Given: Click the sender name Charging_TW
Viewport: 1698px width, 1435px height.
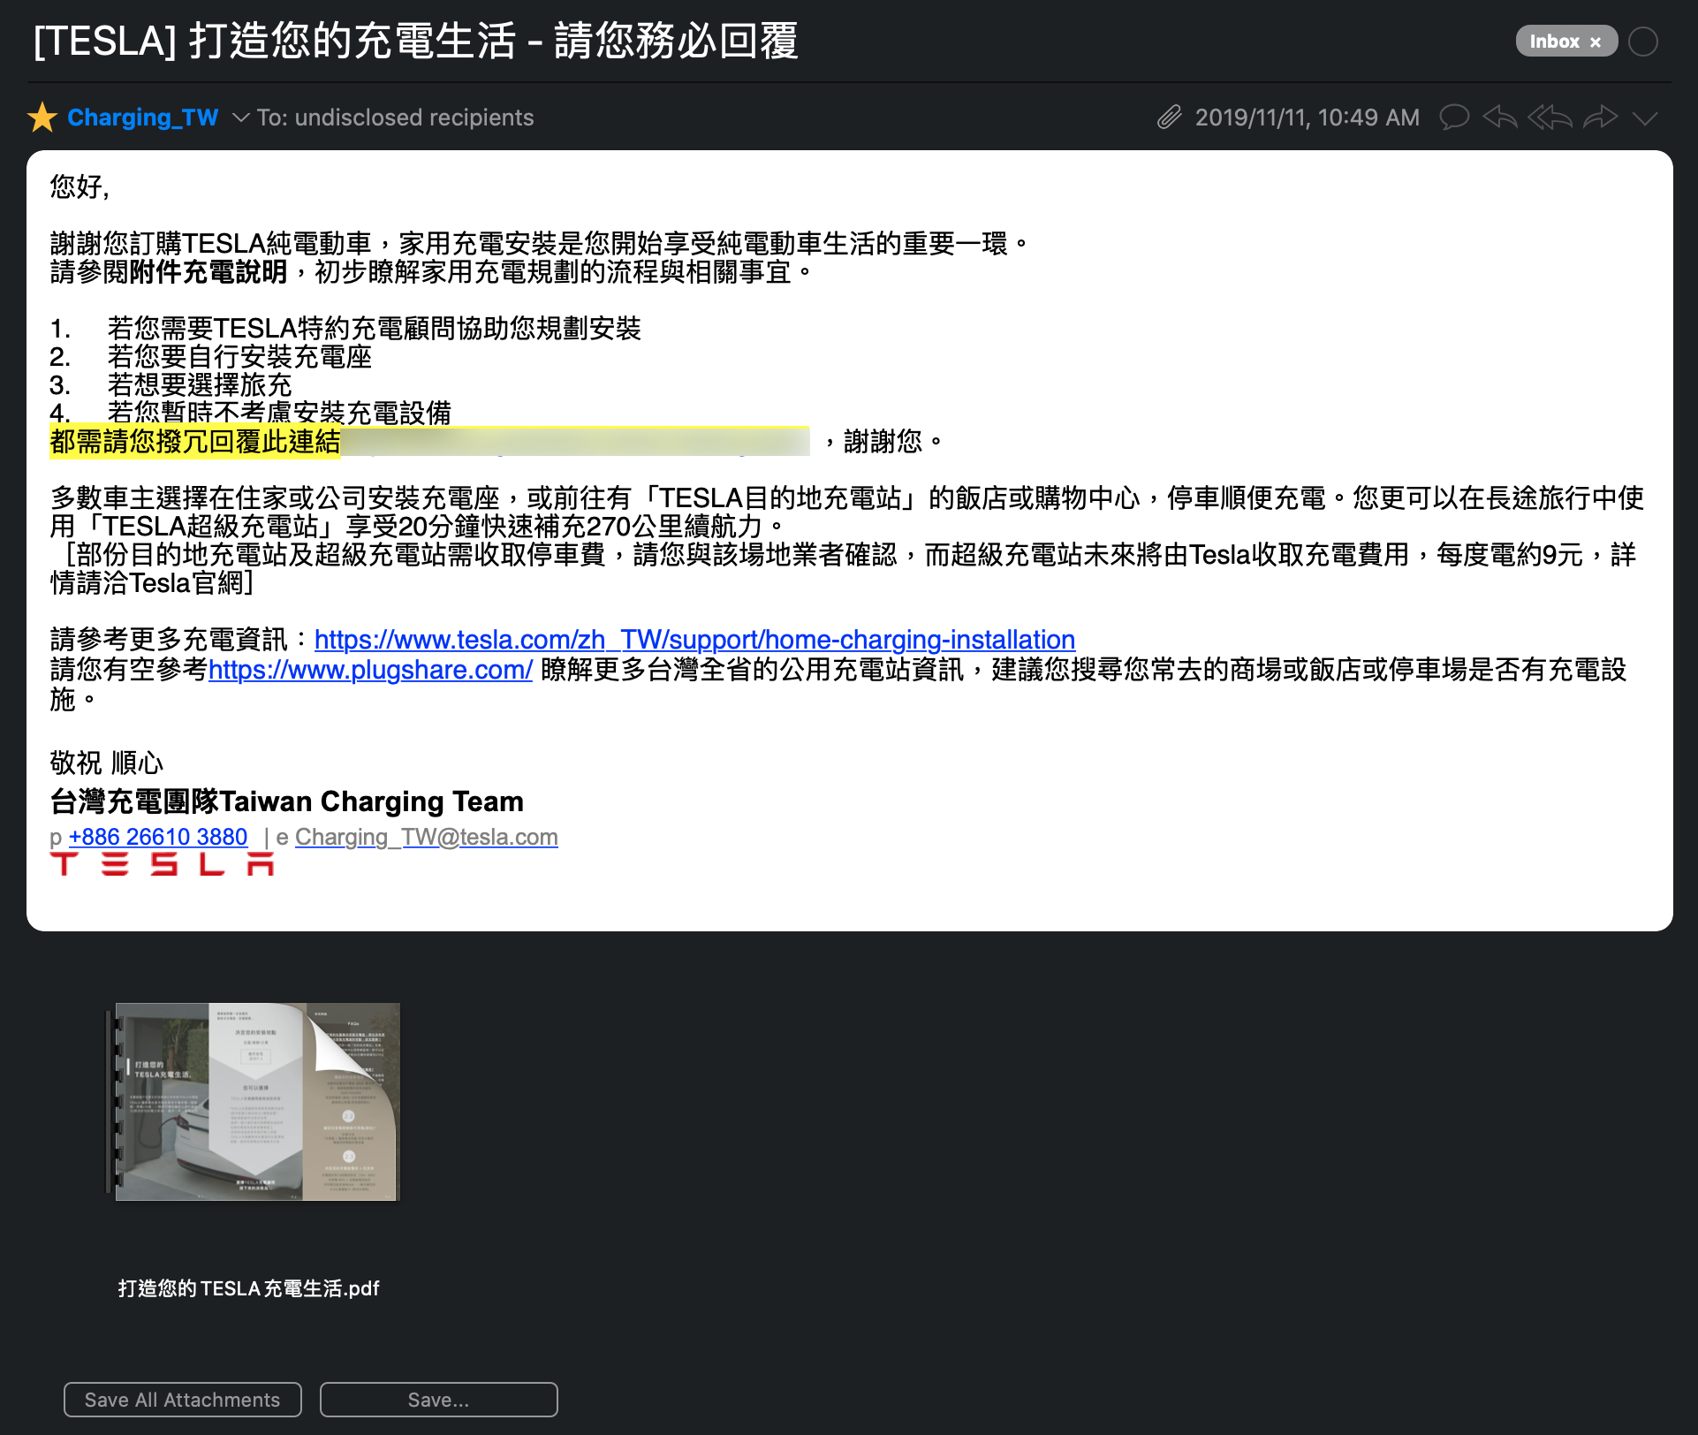Looking at the screenshot, I should [143, 118].
